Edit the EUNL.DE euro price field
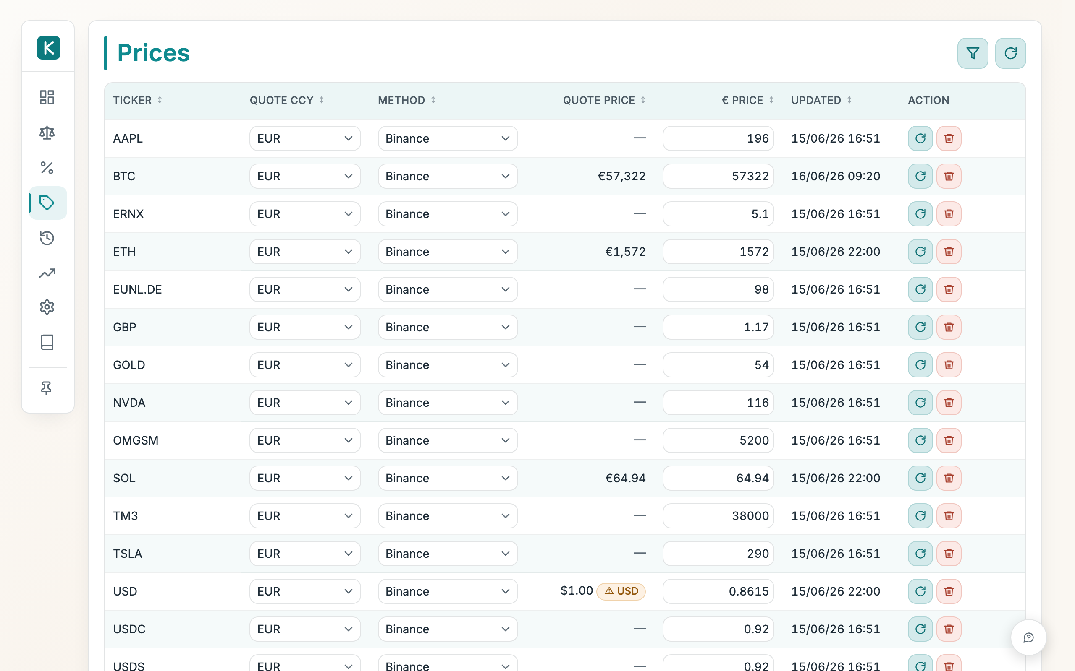 pyautogui.click(x=718, y=289)
